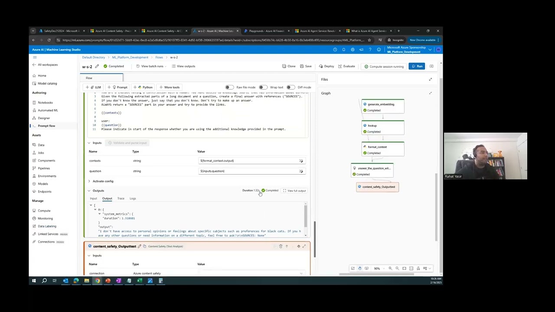The width and height of the screenshot is (555, 312).
Task: Expand the Activate config section
Action: click(89, 181)
